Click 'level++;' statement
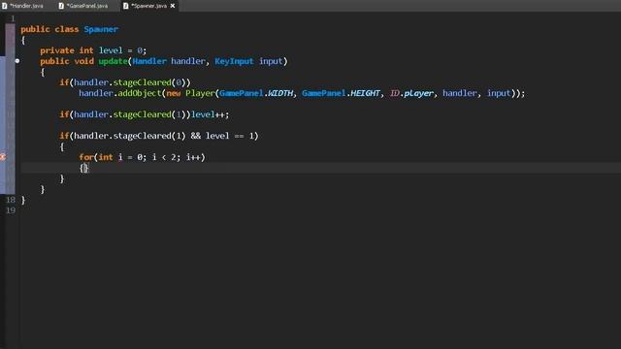 point(210,114)
